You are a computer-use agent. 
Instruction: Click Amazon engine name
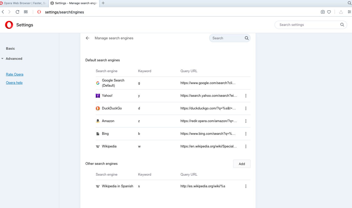pos(108,121)
